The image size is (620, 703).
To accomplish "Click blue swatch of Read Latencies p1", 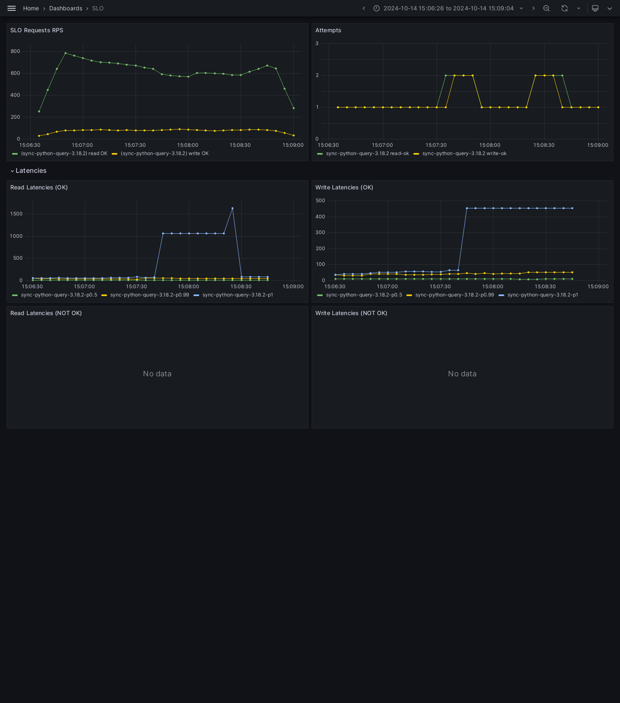I will tap(196, 295).
